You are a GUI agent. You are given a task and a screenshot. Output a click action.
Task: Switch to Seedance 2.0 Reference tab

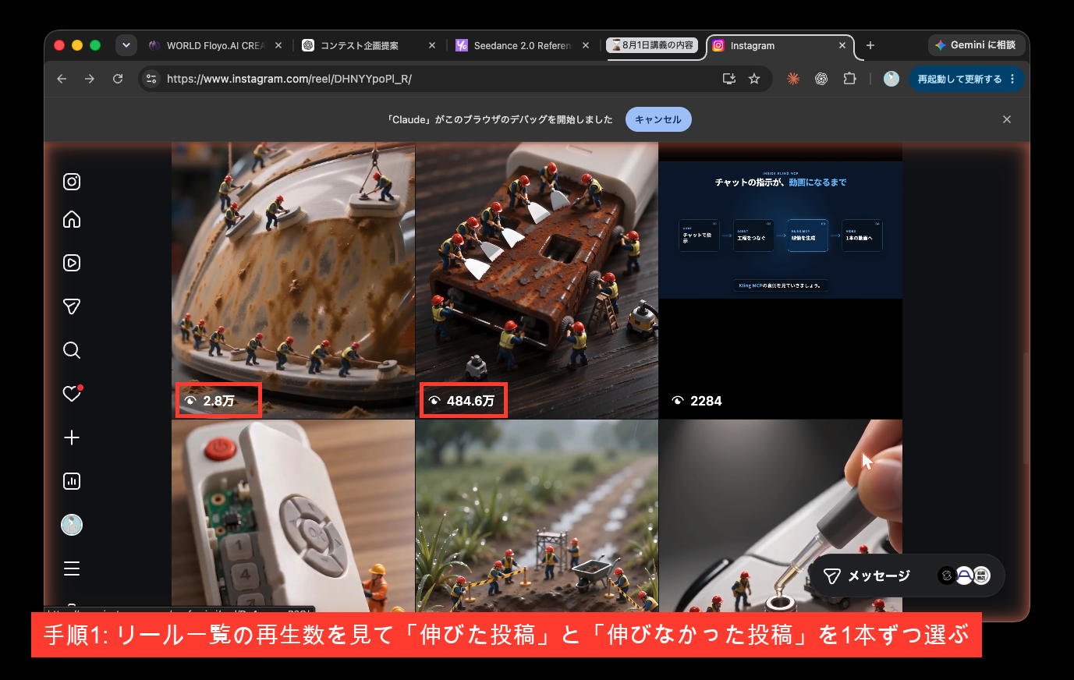point(523,45)
